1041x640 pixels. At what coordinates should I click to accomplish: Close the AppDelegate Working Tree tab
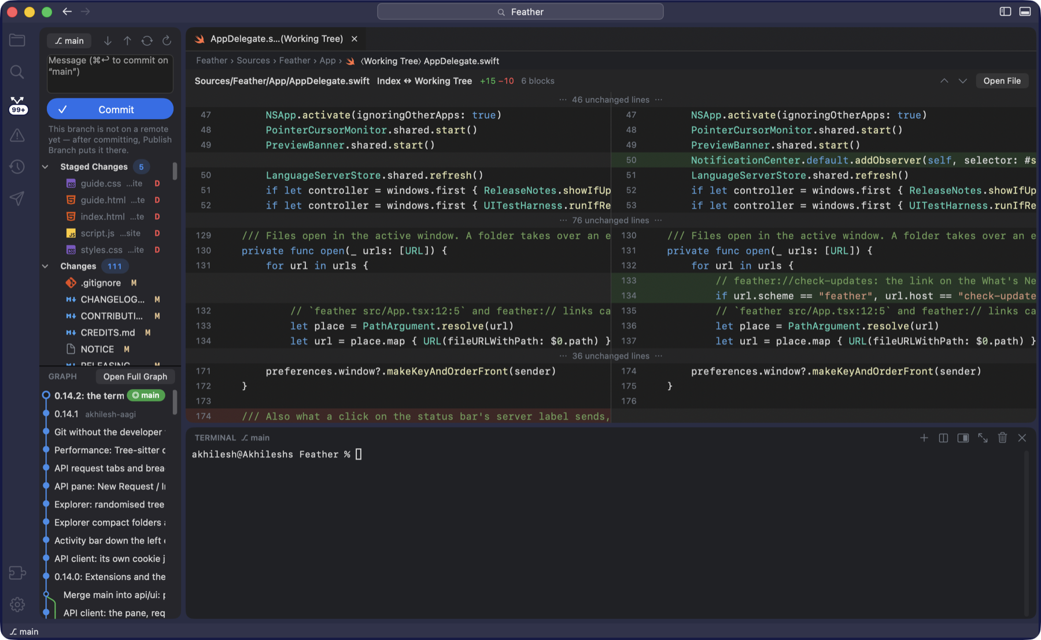(355, 39)
